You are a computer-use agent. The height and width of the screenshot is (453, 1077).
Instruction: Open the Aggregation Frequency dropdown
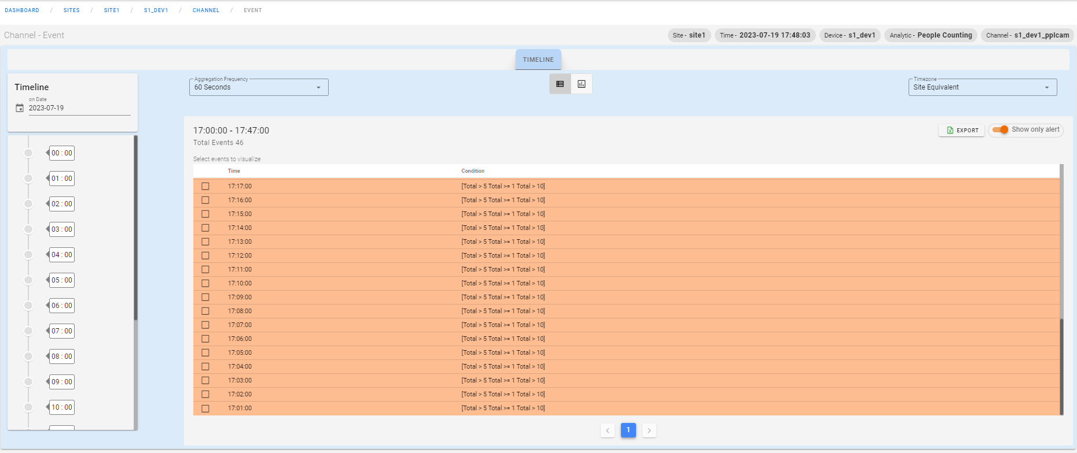click(259, 87)
